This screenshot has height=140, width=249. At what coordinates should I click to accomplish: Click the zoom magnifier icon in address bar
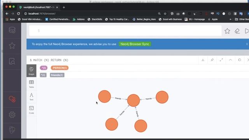(159, 14)
